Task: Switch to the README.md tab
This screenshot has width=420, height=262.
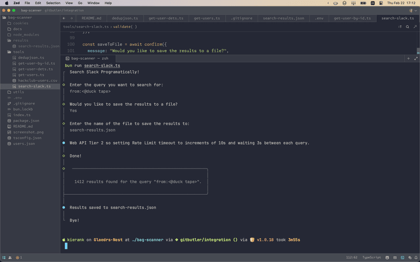Action: pyautogui.click(x=91, y=18)
